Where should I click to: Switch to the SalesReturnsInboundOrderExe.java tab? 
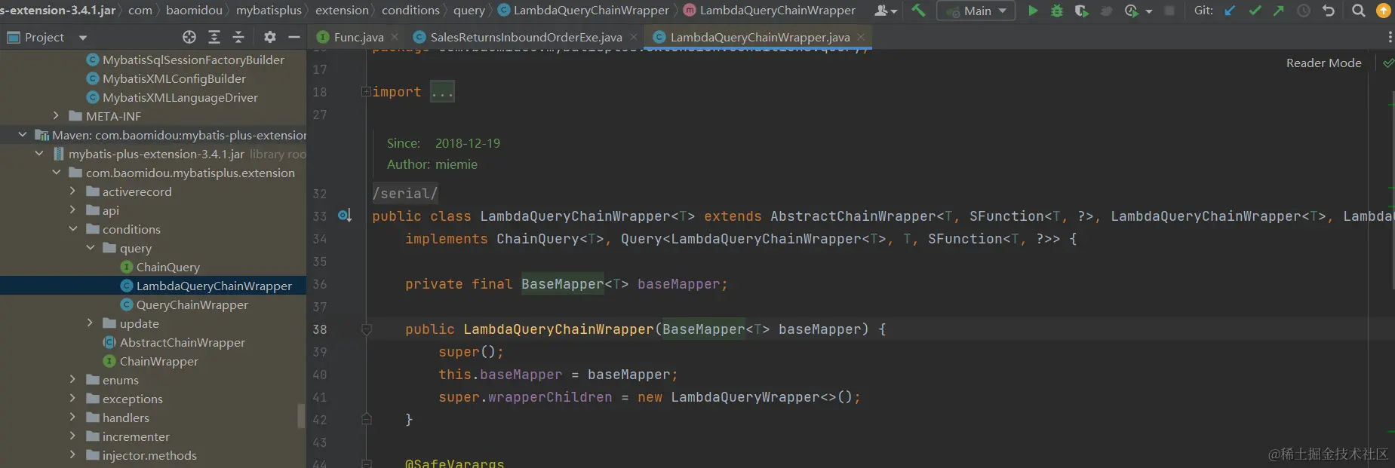[x=526, y=37]
